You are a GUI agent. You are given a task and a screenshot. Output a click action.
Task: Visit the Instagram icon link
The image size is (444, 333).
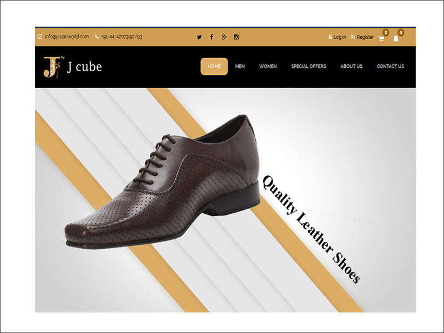(x=236, y=37)
